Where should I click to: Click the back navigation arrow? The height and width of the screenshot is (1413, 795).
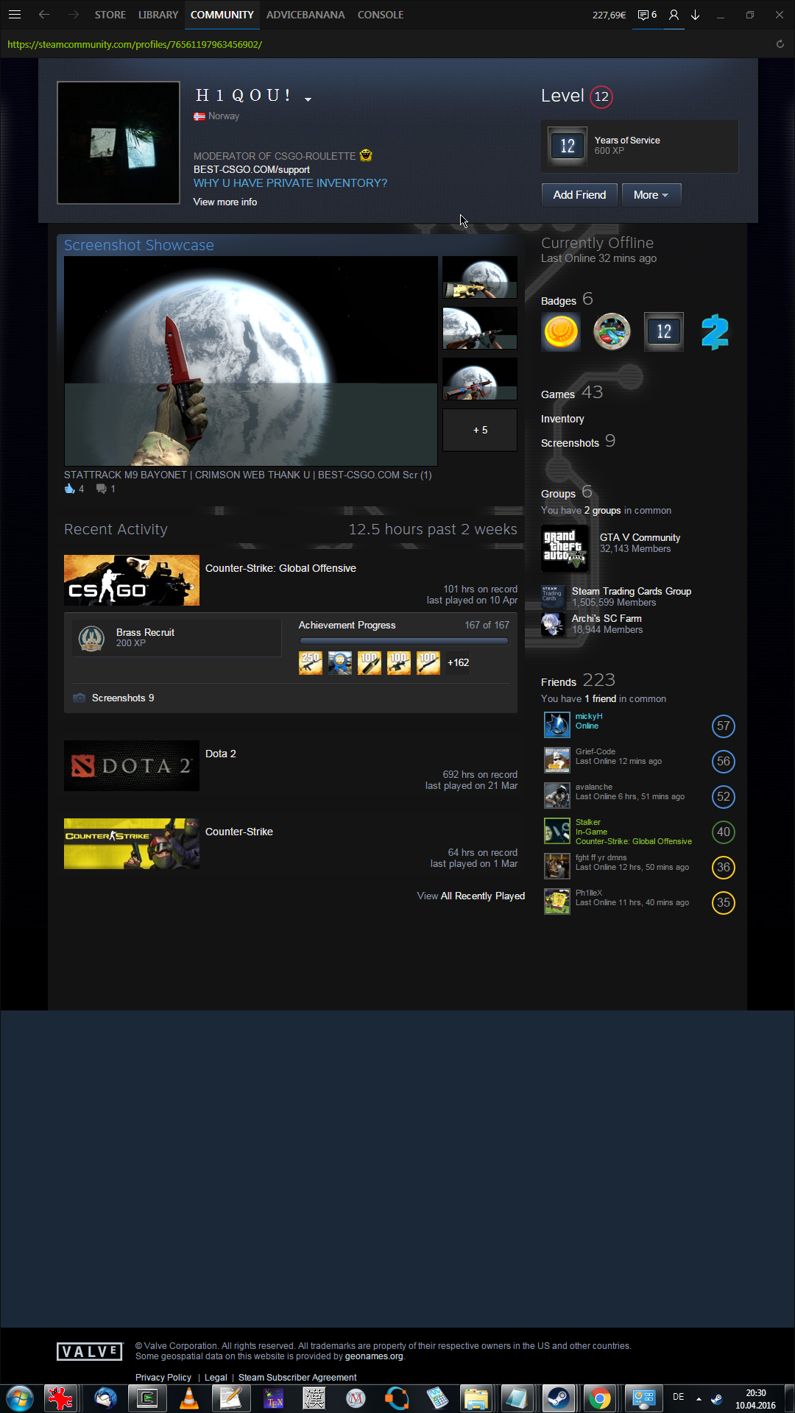tap(44, 15)
